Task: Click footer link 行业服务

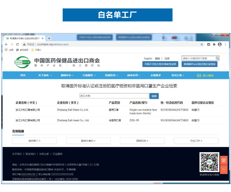Action: 58,154
